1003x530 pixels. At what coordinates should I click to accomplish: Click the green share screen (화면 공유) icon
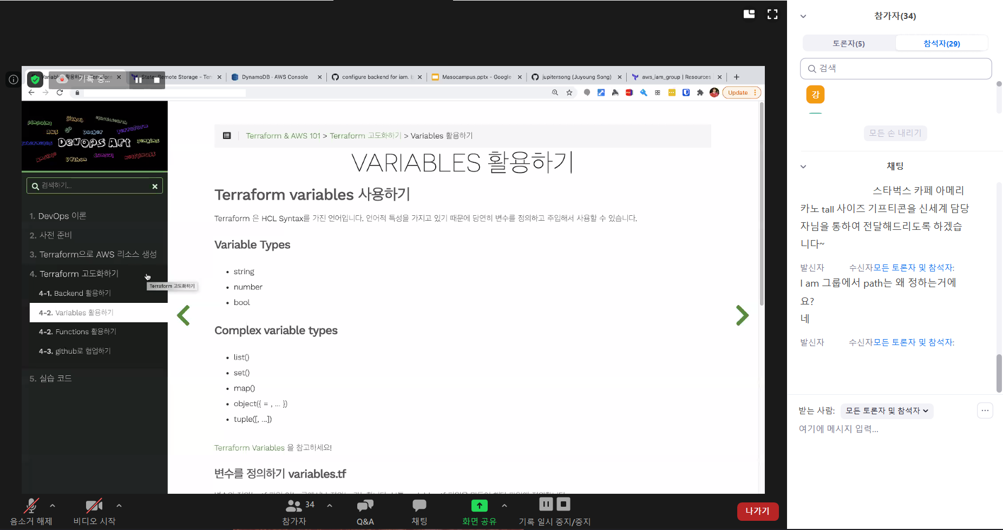pos(479,506)
